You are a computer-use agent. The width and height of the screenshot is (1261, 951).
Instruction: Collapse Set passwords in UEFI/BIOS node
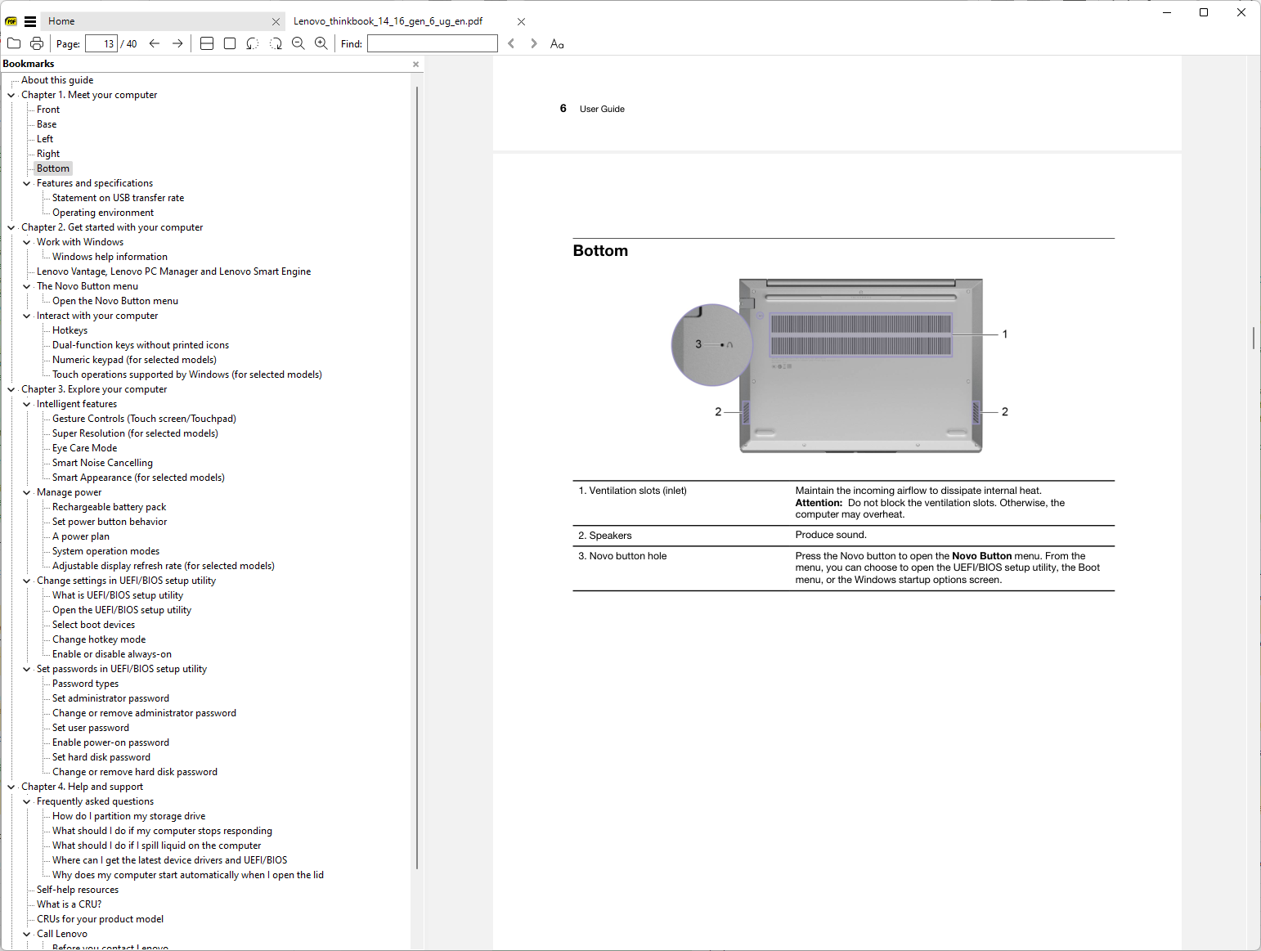(26, 669)
